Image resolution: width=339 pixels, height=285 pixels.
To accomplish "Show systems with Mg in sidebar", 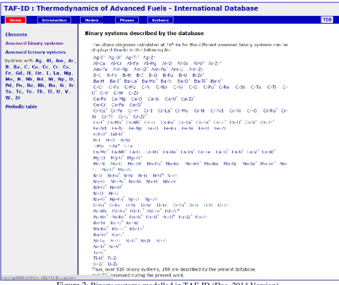I will [67, 73].
